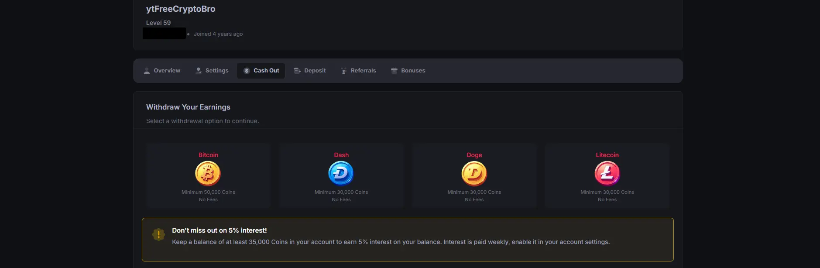The height and width of the screenshot is (268, 820).
Task: Click the Bitcoin withdrawal card title
Action: point(208,155)
